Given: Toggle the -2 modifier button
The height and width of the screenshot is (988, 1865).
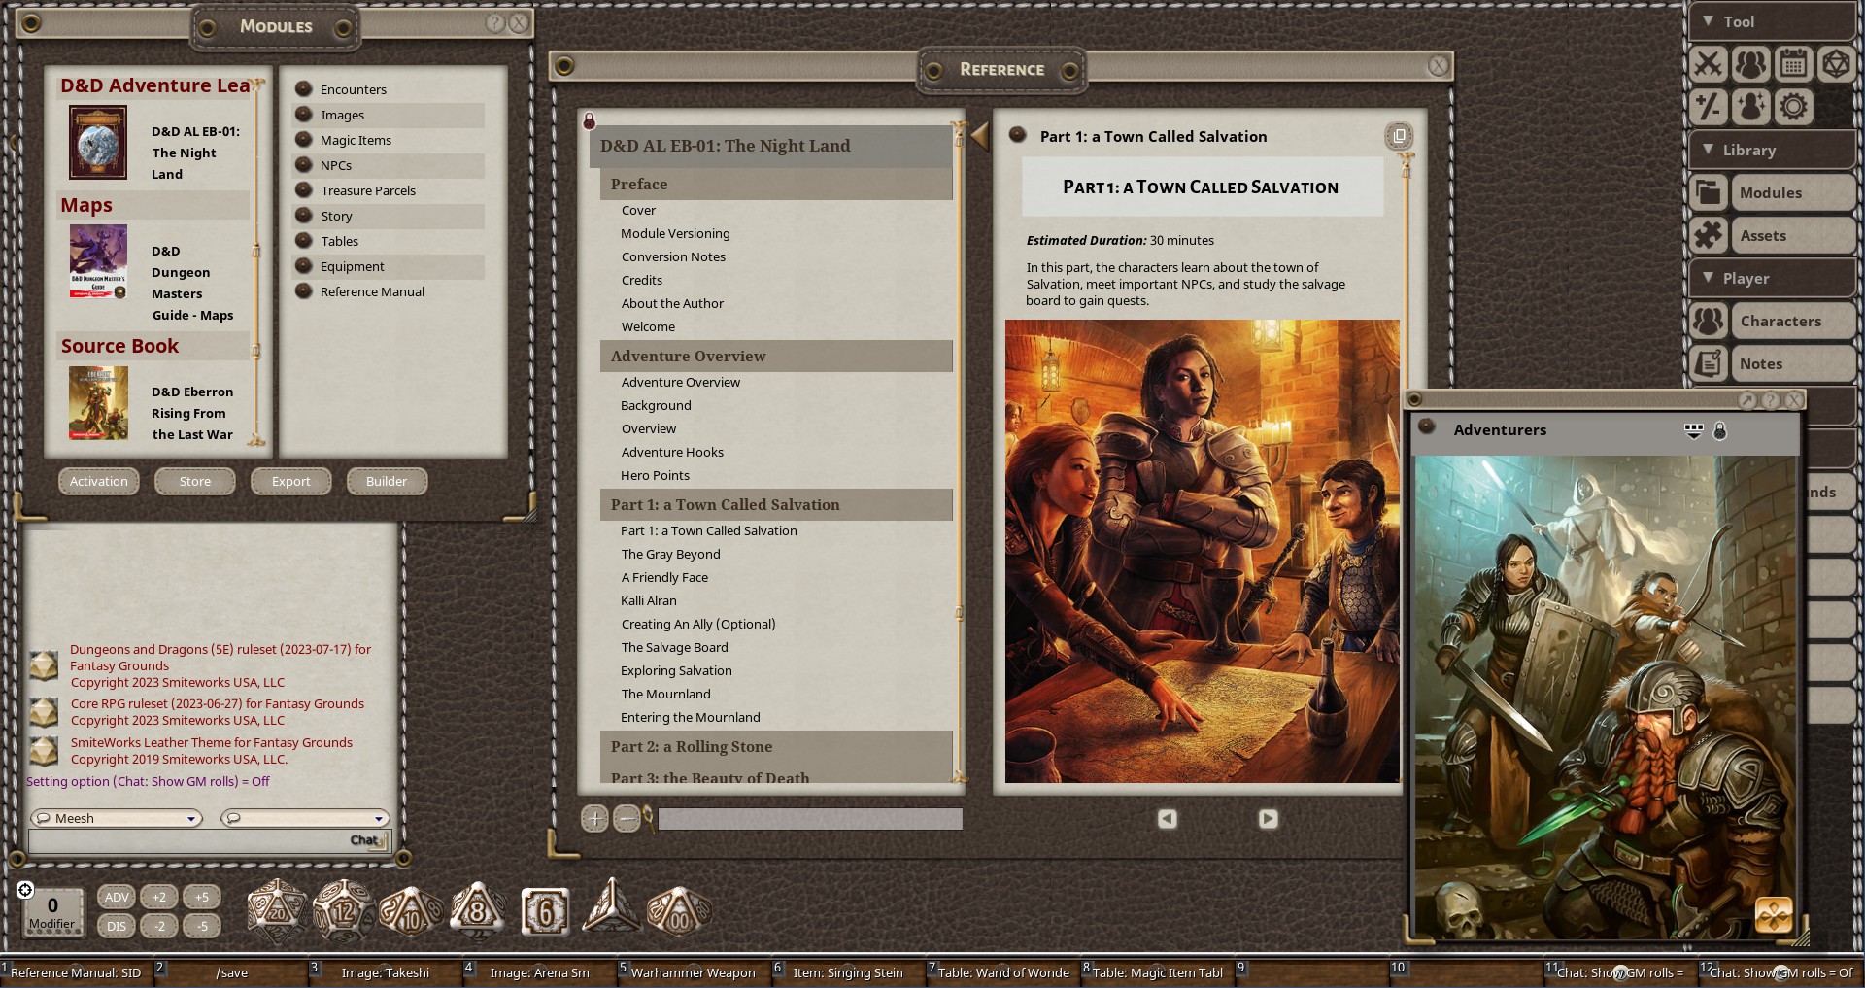Looking at the screenshot, I should pyautogui.click(x=159, y=927).
